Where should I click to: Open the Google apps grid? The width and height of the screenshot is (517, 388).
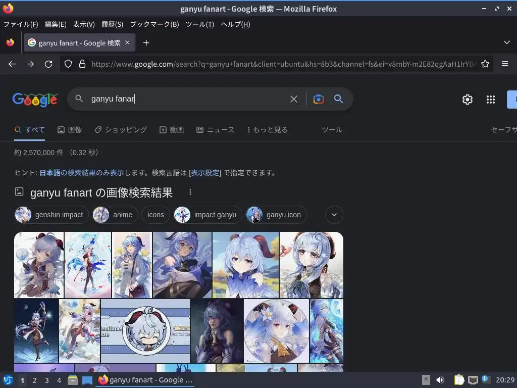(491, 100)
